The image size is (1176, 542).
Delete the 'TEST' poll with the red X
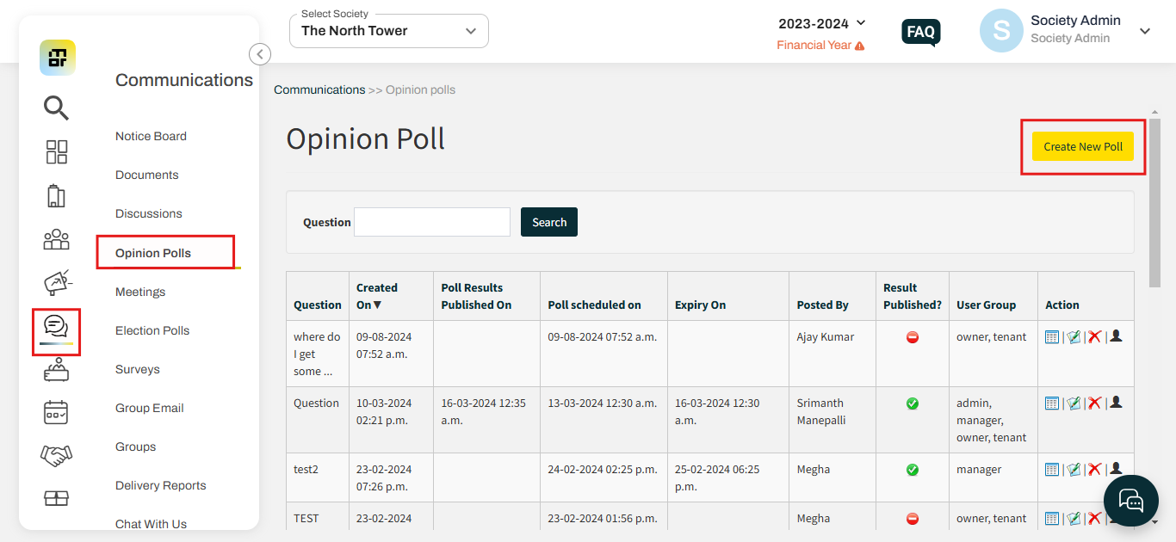coord(1094,517)
